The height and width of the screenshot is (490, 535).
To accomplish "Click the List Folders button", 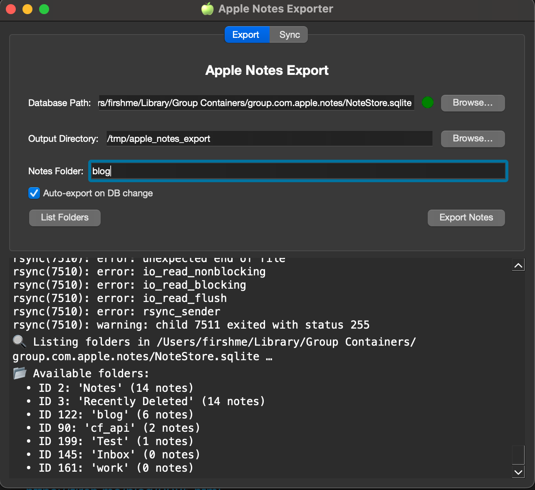I will [65, 218].
